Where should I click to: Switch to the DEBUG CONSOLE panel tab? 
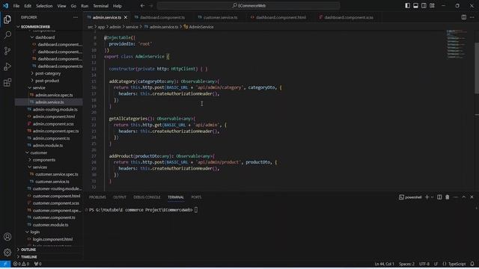click(x=147, y=197)
